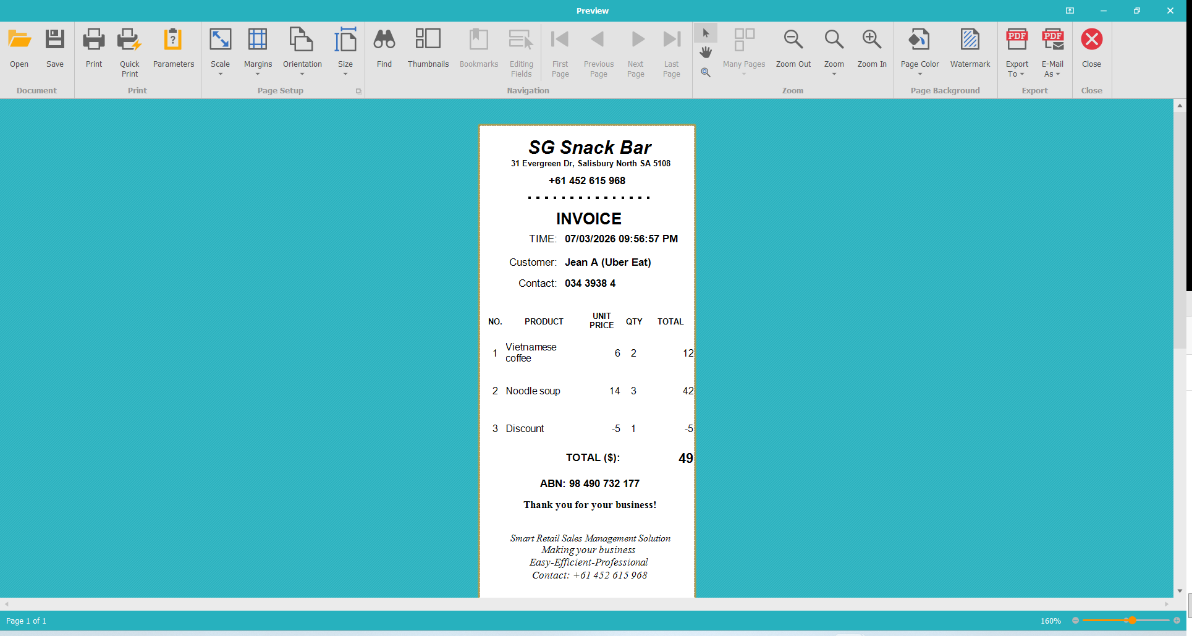1192x636 pixels.
Task: Open the E-Mail As menu
Action: 1052,53
